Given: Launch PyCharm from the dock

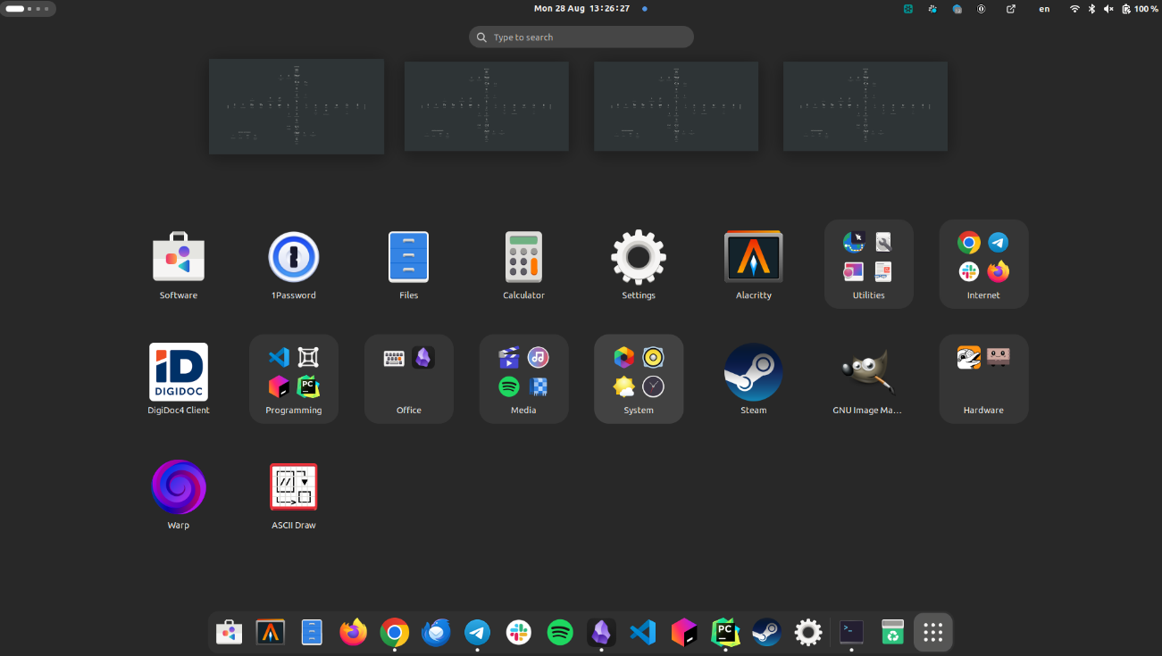Looking at the screenshot, I should click(x=725, y=632).
